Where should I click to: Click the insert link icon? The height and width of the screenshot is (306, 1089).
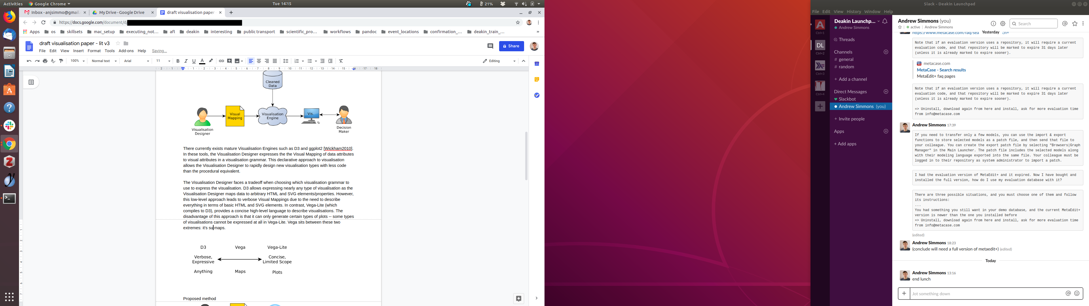221,61
